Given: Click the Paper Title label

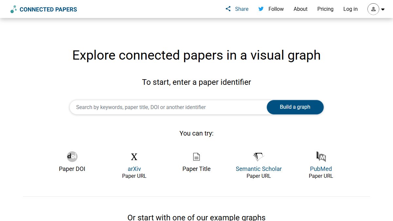Looking at the screenshot, I should click(196, 169).
